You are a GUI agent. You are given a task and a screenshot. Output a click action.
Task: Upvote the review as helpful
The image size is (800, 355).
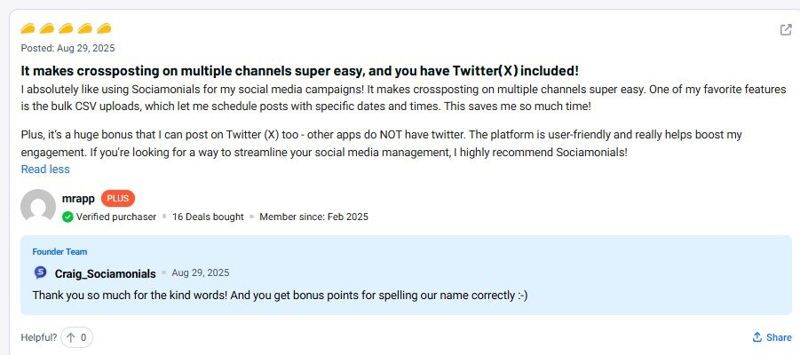coord(78,337)
